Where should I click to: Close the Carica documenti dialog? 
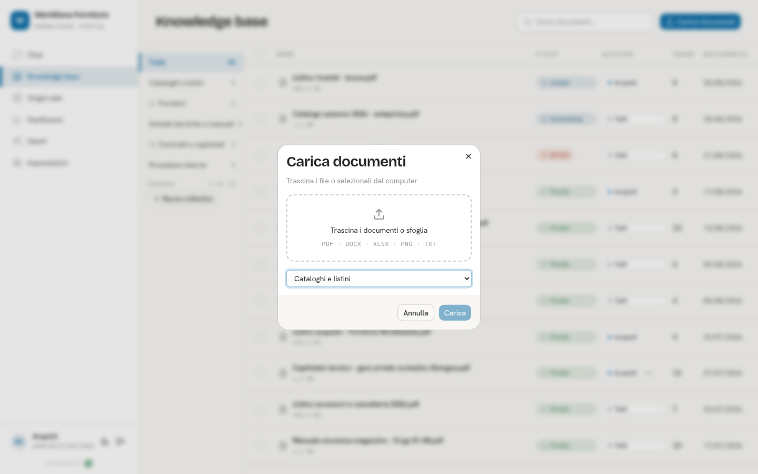pyautogui.click(x=468, y=156)
